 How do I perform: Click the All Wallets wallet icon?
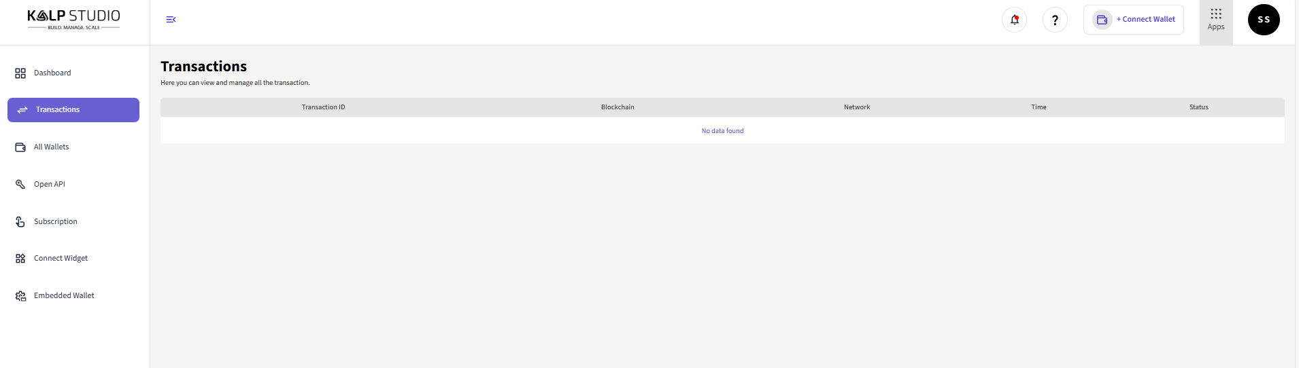click(20, 147)
